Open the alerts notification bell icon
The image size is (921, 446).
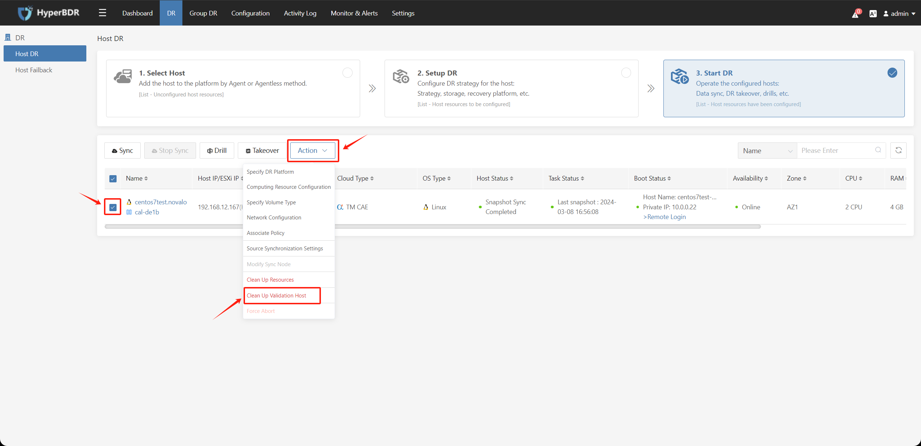(x=856, y=14)
